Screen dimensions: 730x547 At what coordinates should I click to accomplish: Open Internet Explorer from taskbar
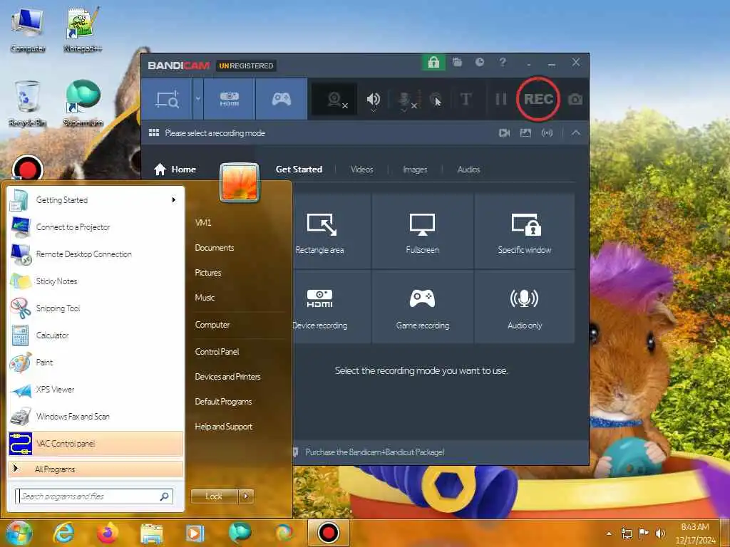tap(63, 533)
